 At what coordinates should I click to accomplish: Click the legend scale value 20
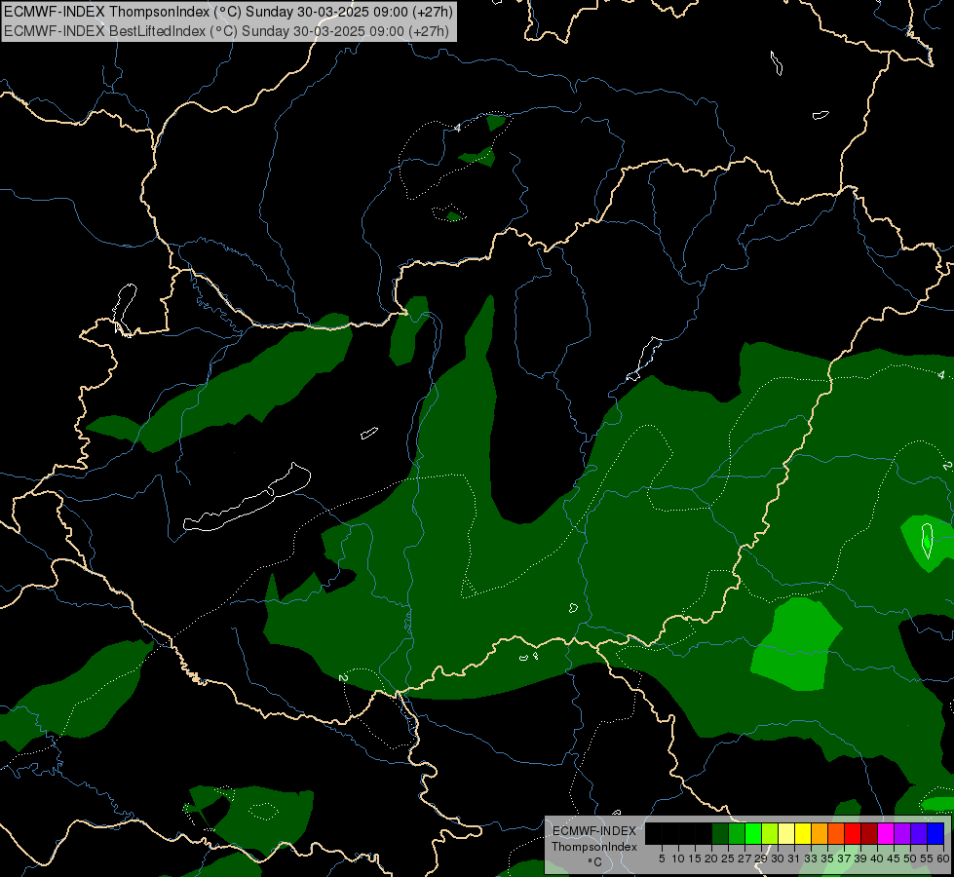coord(712,858)
